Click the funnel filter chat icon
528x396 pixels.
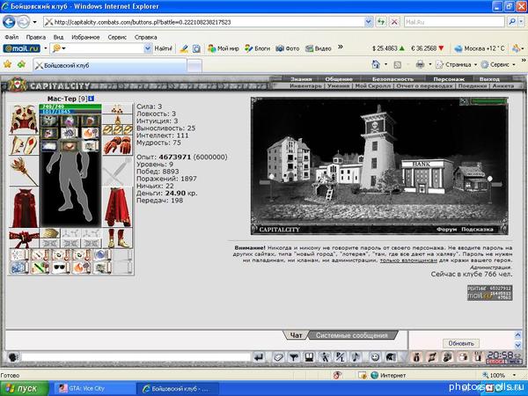pos(294,357)
